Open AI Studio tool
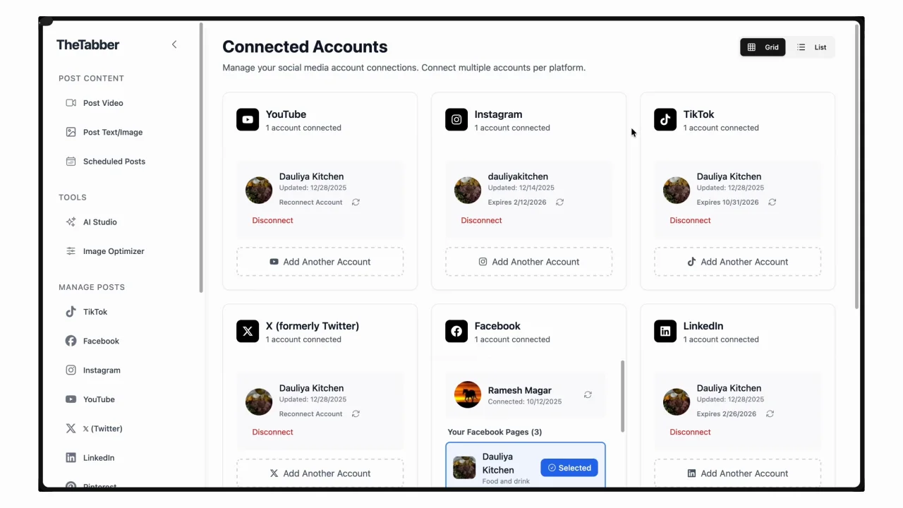Viewport: 903px width, 508px height. tap(99, 222)
